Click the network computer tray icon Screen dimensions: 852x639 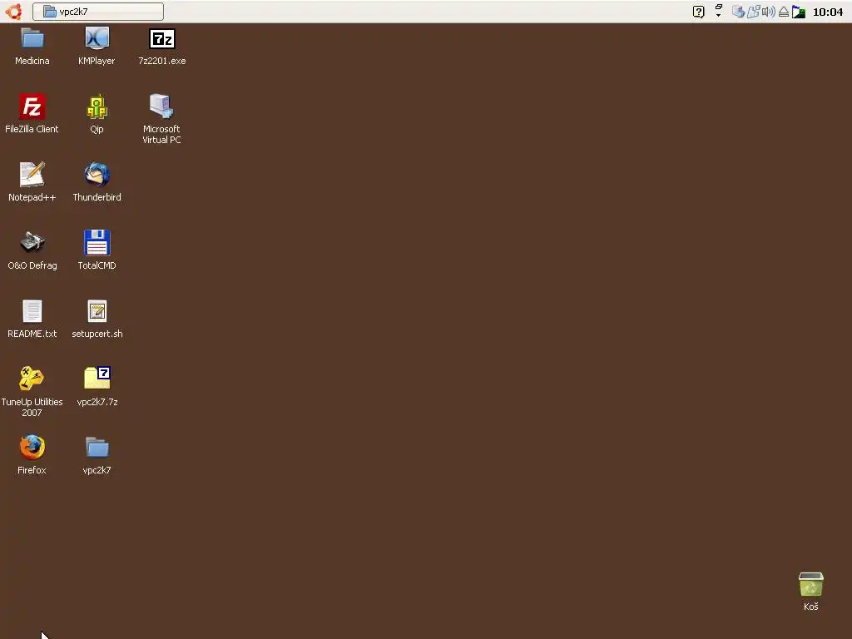[738, 12]
